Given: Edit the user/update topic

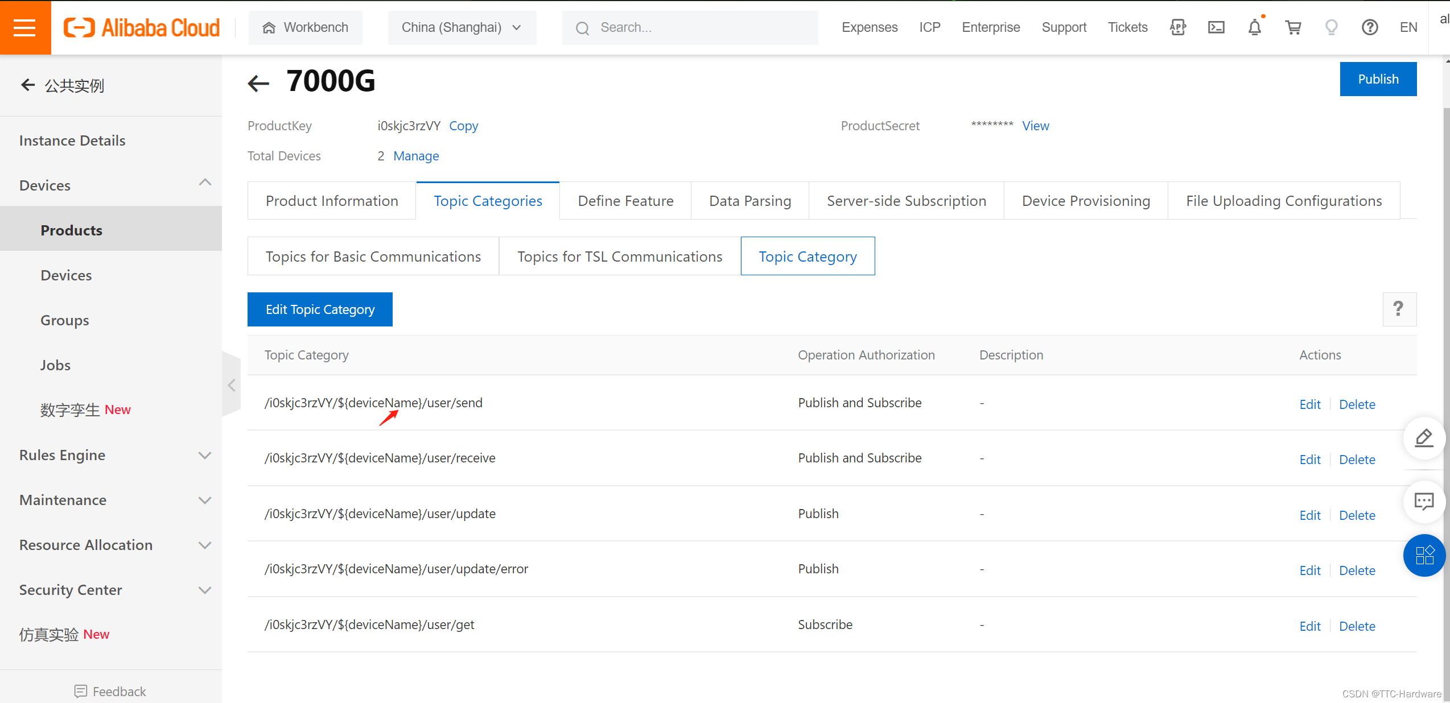Looking at the screenshot, I should (x=1309, y=515).
